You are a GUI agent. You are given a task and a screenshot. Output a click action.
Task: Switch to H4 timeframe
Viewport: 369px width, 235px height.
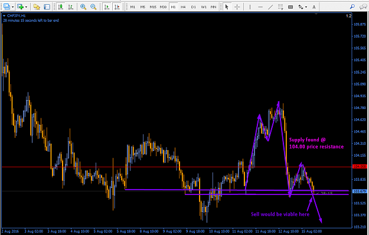tap(183, 7)
